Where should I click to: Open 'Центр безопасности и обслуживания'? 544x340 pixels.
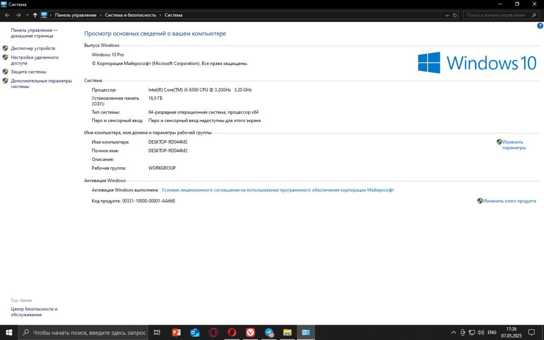pyautogui.click(x=34, y=312)
